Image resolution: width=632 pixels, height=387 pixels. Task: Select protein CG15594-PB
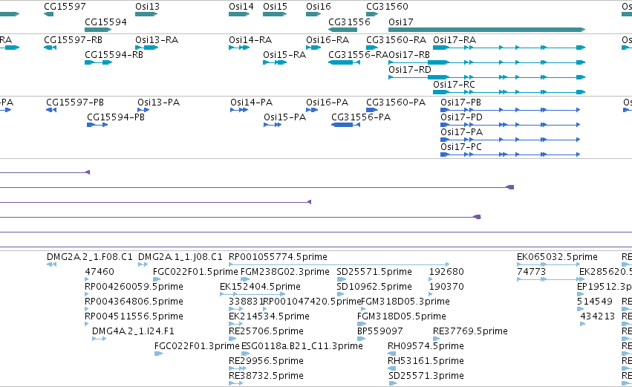pos(116,117)
